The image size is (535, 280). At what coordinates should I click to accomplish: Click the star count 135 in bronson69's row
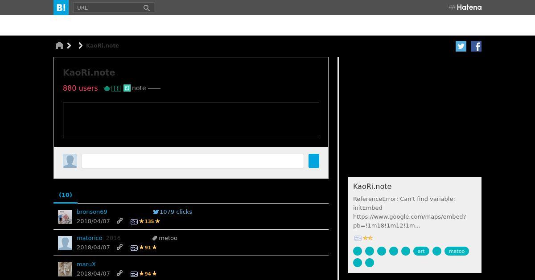coord(149,221)
